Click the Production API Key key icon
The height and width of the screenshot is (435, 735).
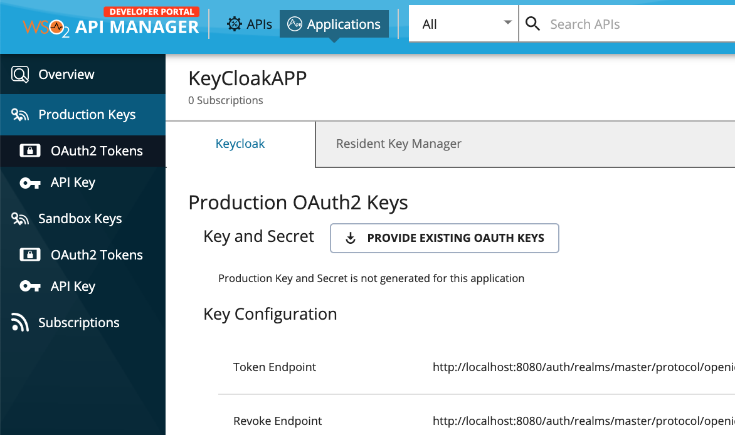click(30, 183)
